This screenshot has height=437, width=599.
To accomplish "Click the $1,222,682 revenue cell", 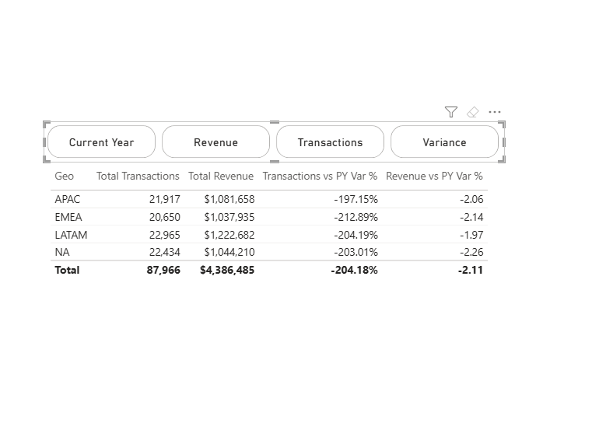I will [229, 235].
